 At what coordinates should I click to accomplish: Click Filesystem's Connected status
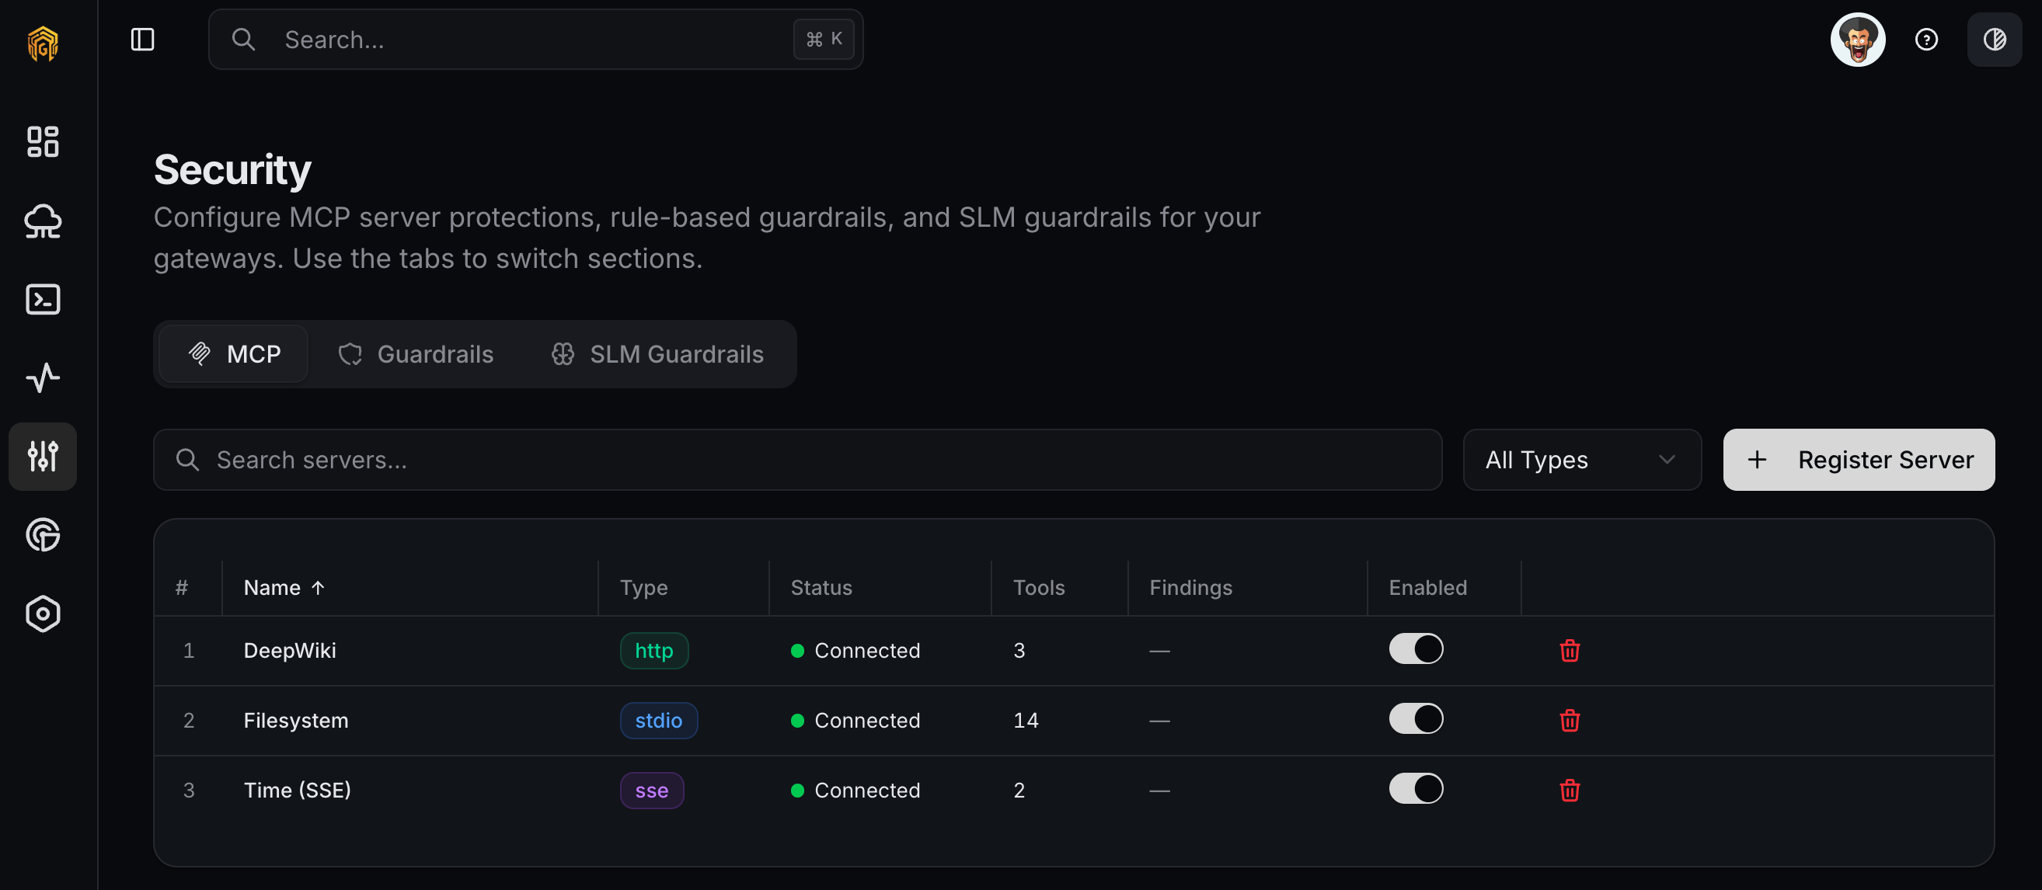tap(856, 721)
